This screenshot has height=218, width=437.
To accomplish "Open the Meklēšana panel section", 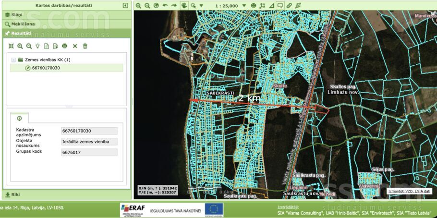I will point(67,24).
